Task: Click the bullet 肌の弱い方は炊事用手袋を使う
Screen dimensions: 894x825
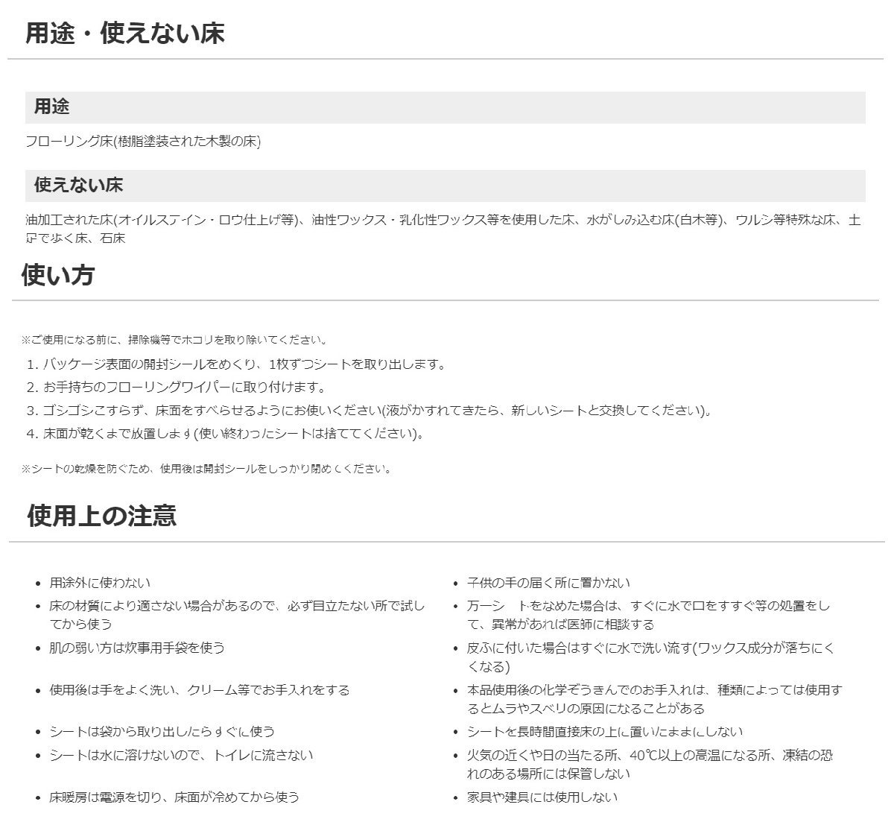Action: pos(137,648)
